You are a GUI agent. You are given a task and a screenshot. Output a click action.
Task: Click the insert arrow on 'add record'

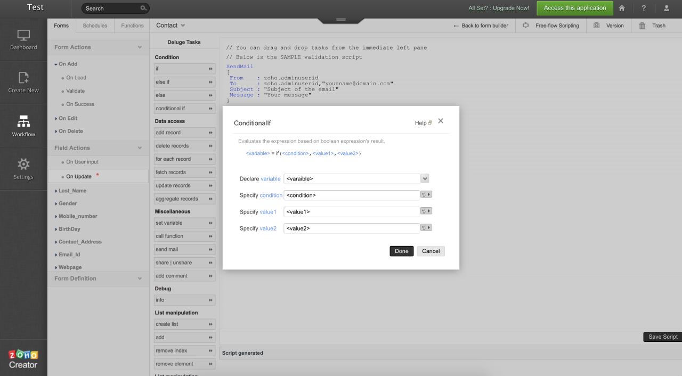[210, 133]
